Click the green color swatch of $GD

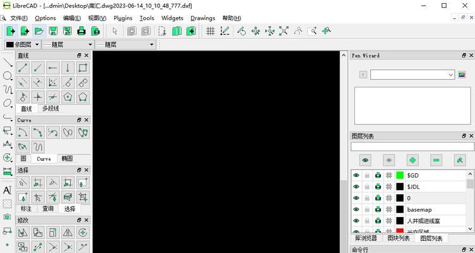coord(400,175)
